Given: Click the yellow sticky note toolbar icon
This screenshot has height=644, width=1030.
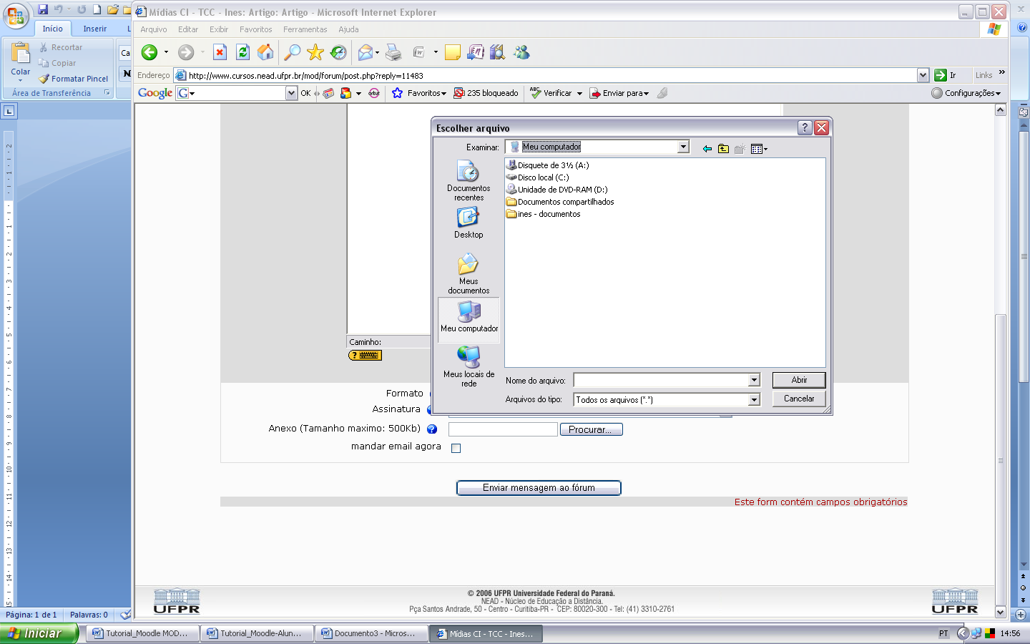Looking at the screenshot, I should coord(452,52).
